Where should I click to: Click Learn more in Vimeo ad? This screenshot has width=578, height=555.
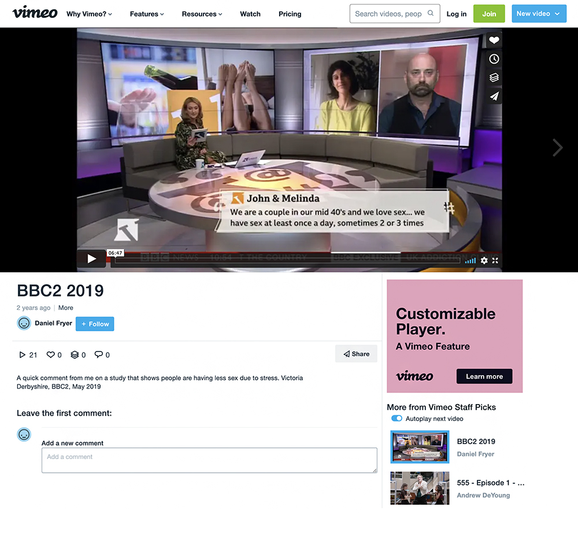(484, 376)
